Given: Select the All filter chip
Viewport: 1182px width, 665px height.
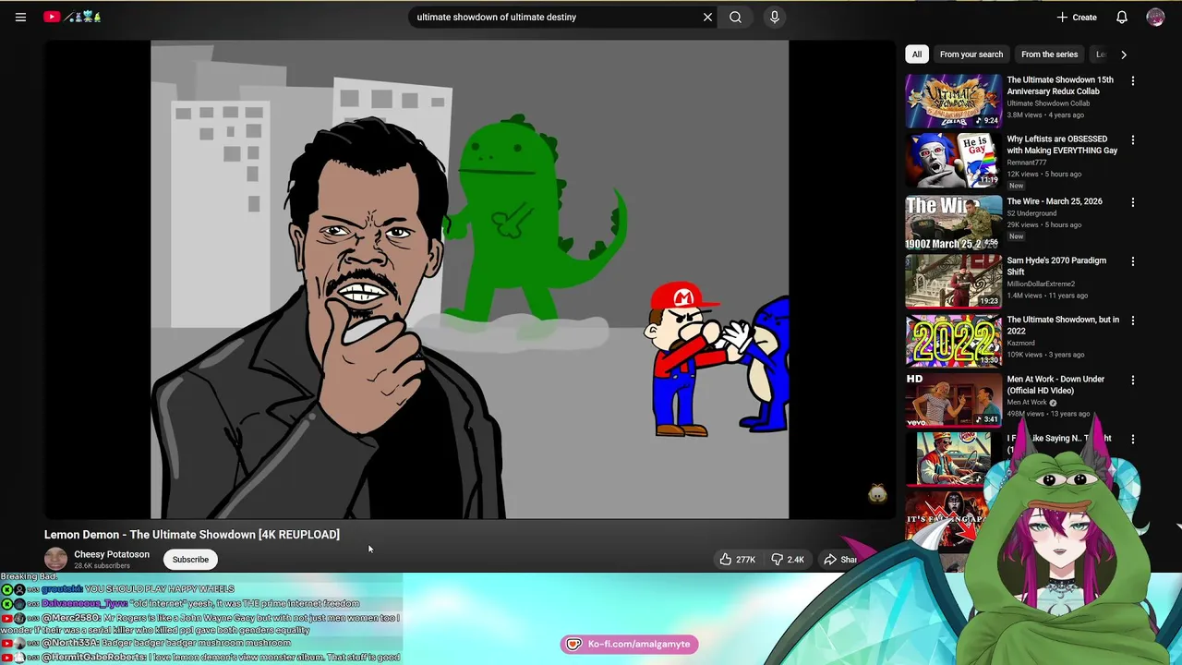Looking at the screenshot, I should pos(917,54).
